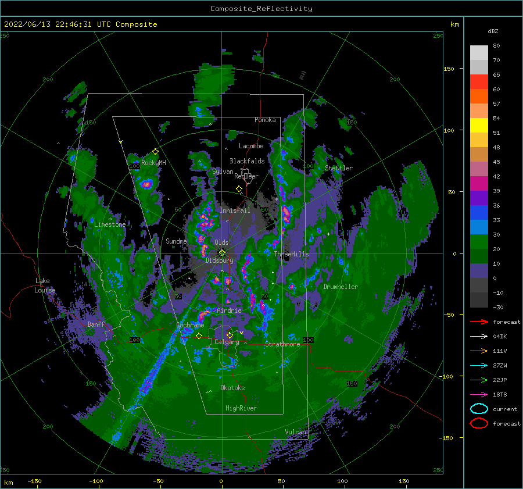Click the Banff label
The width and height of the screenshot is (523, 489).
96,324
